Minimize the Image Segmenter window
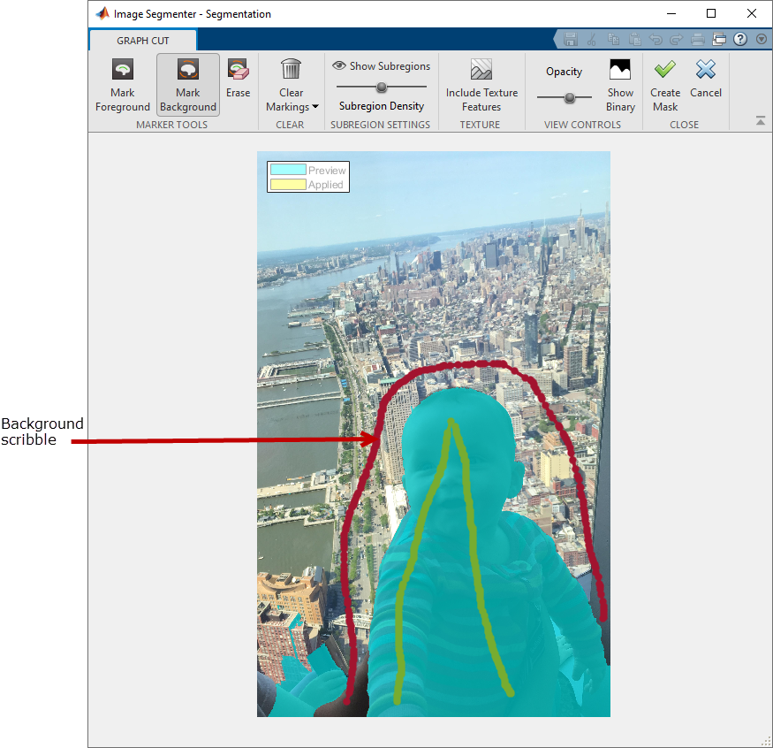Viewport: 773px width, 748px height. coord(671,13)
